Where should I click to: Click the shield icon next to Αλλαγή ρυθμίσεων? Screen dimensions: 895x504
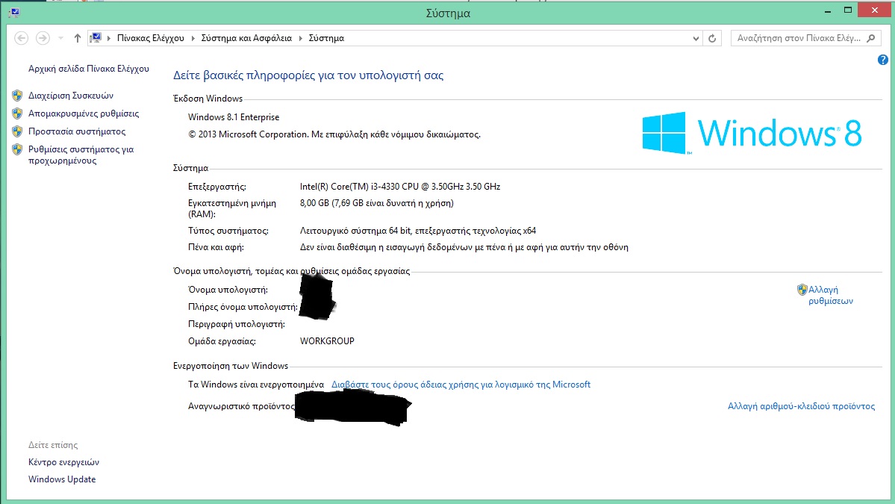(x=802, y=290)
